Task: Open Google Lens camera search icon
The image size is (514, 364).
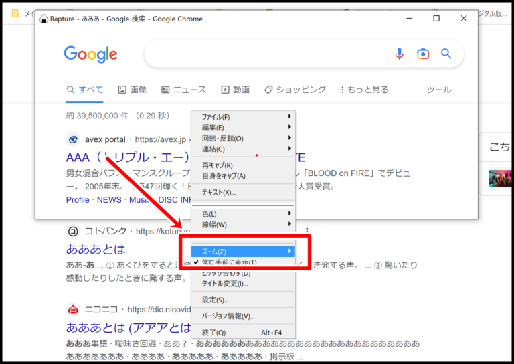Action: [x=423, y=54]
